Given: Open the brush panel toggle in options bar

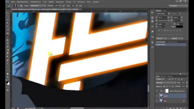Looking at the screenshot, I should 22,6.
